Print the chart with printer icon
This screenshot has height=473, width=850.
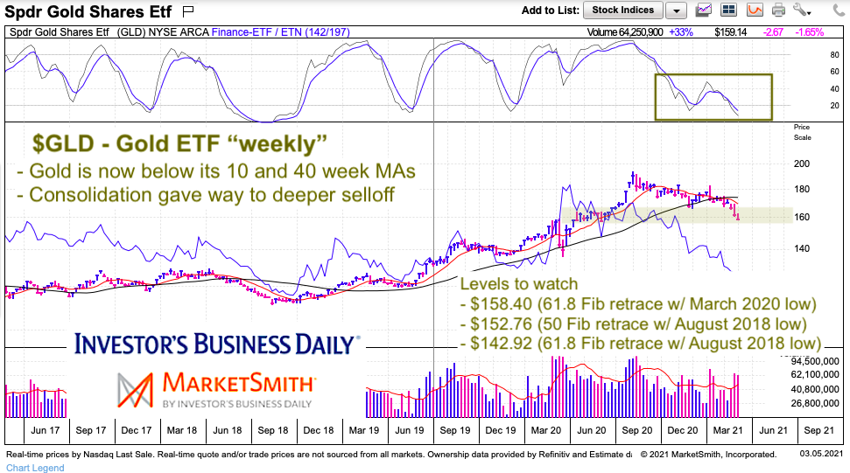tap(778, 10)
